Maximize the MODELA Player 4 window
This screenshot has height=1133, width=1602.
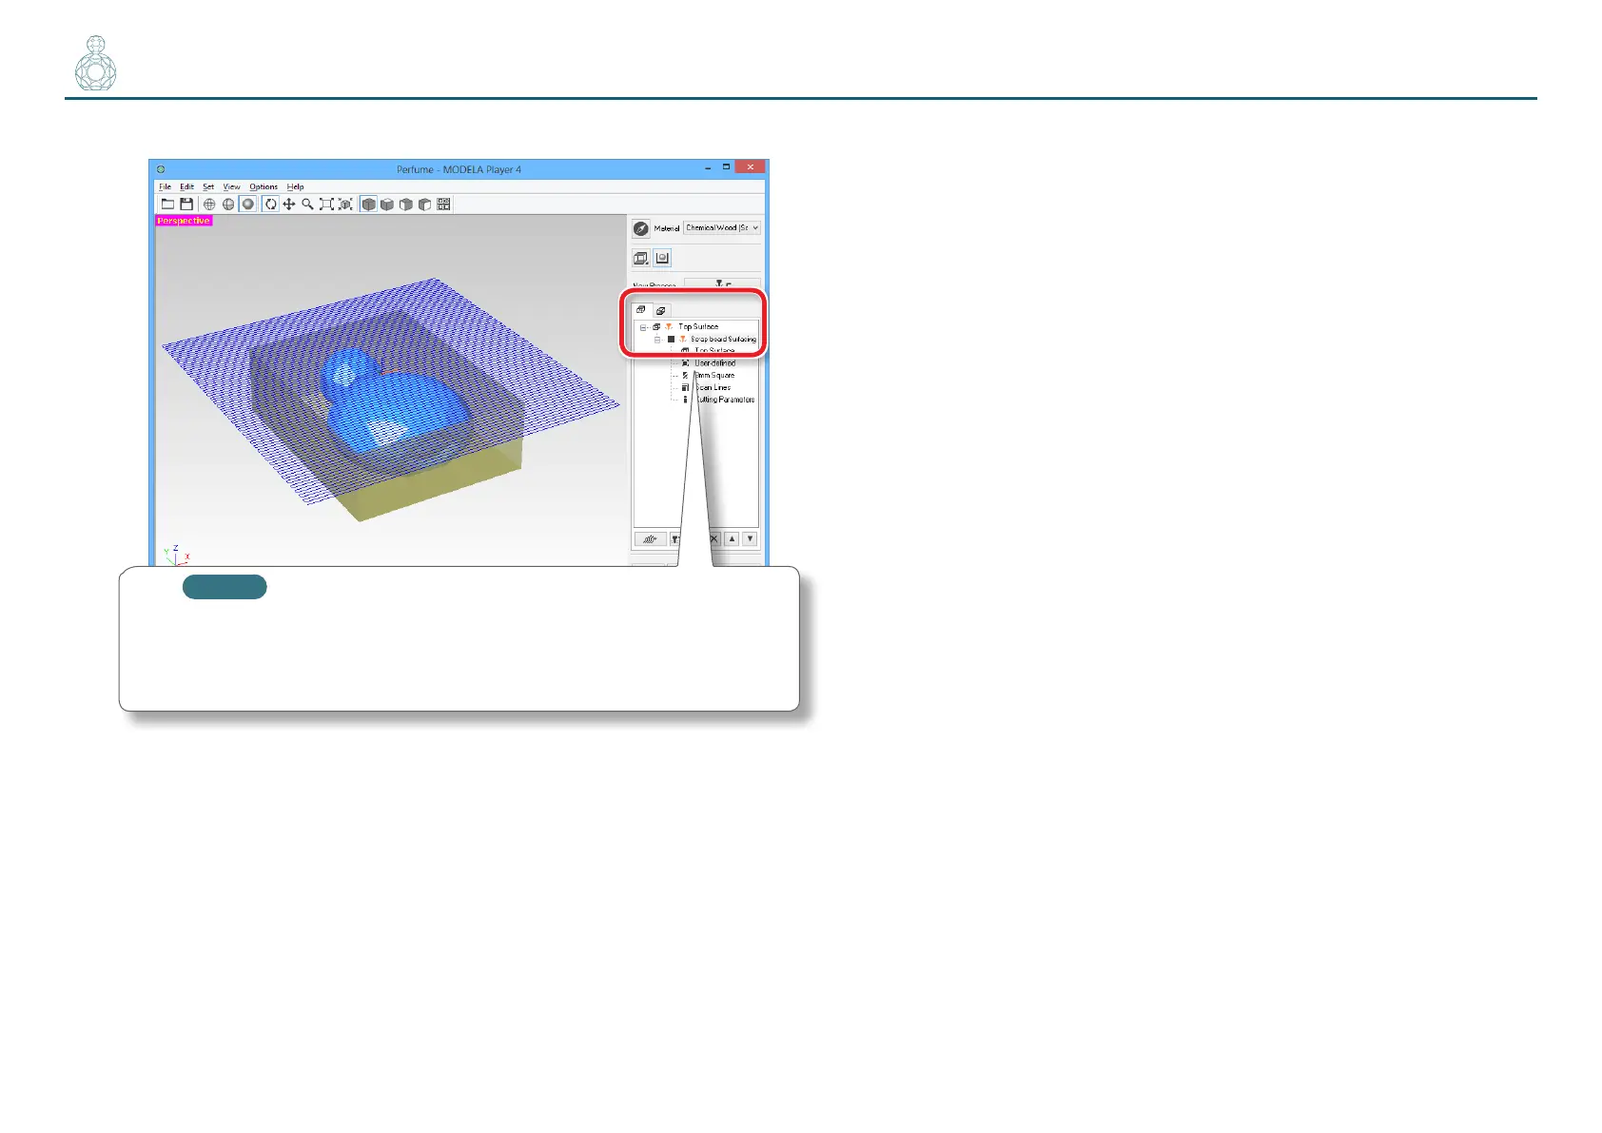tap(726, 167)
